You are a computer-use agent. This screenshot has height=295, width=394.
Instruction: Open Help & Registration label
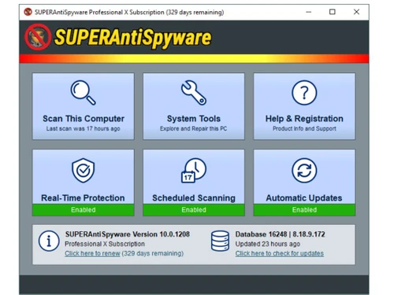pyautogui.click(x=304, y=119)
